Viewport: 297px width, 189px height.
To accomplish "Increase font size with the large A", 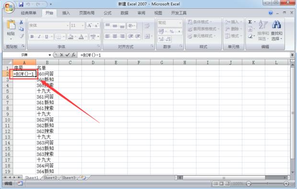I will [x=90, y=25].
